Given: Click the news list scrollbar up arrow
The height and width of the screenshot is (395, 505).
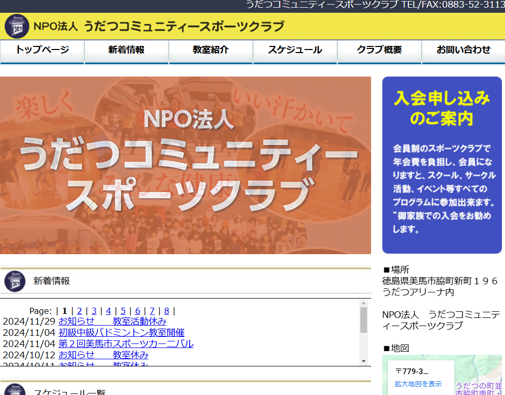Looking at the screenshot, I should [363, 303].
